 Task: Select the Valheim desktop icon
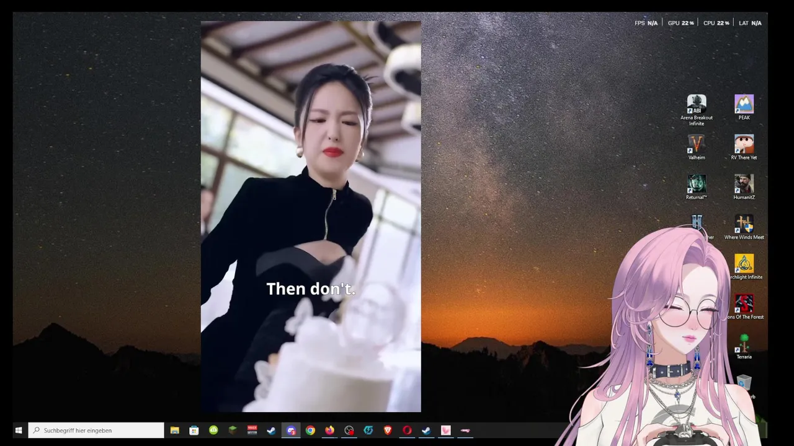pyautogui.click(x=696, y=147)
